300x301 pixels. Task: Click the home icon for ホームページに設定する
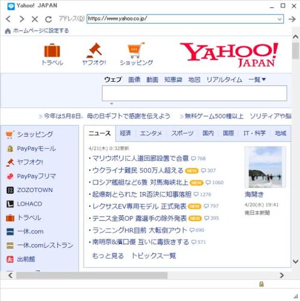(x=8, y=31)
